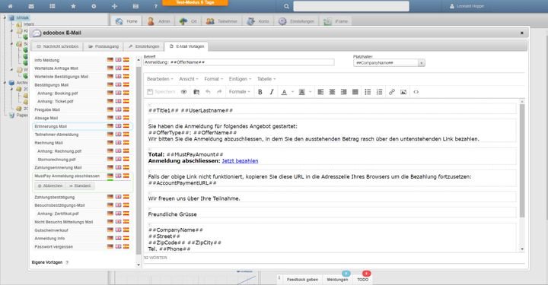Select Spanish flag for Rechnung Mail
Viewport: 548px width, 285px height.
pyautogui.click(x=126, y=143)
